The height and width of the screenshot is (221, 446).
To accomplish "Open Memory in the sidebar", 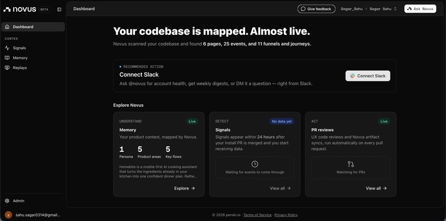I will 33,58.
